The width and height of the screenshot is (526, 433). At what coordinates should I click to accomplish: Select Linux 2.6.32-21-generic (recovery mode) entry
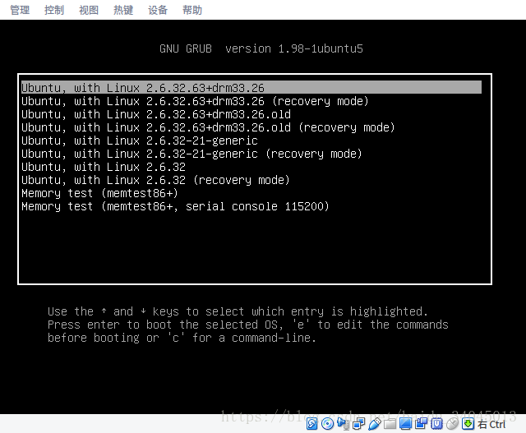coord(191,154)
